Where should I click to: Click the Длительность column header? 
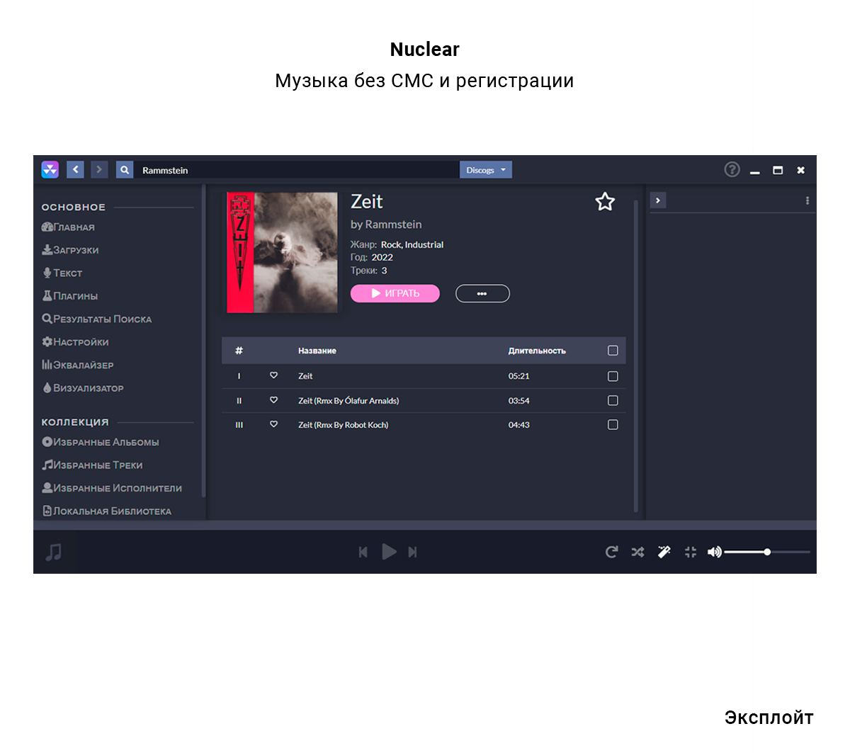[x=537, y=351]
